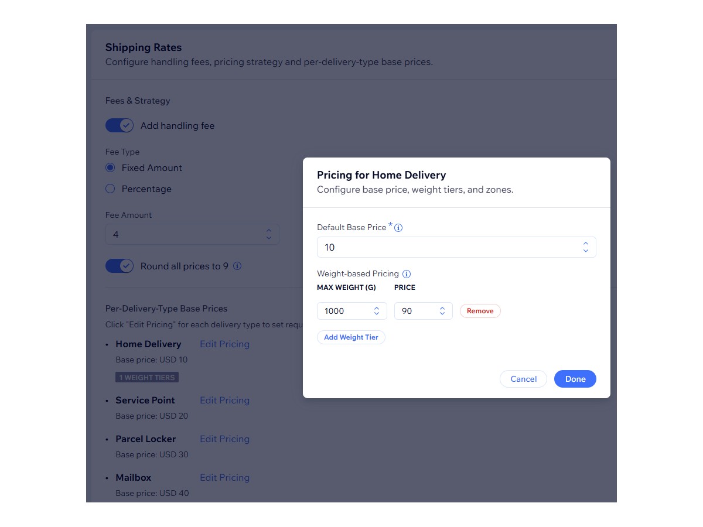
Task: Click the Fee Amount input showing 4
Action: [x=192, y=234]
